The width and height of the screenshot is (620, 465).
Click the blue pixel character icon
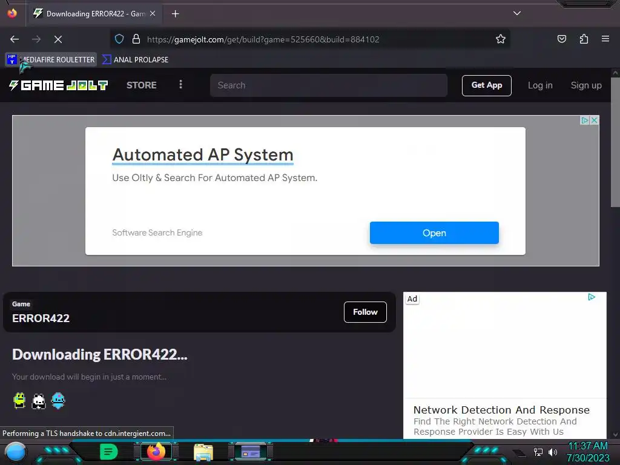pos(58,401)
